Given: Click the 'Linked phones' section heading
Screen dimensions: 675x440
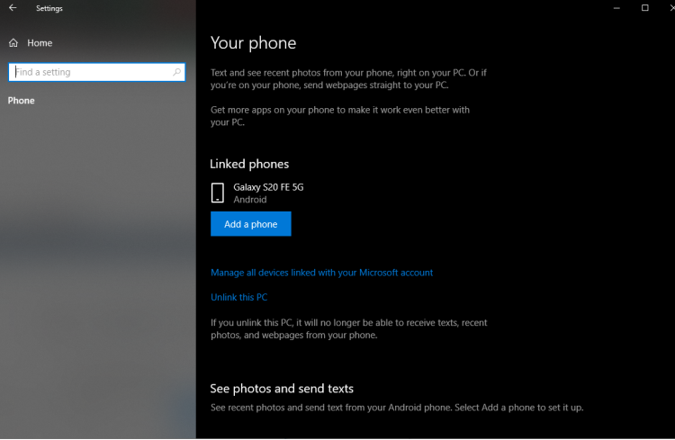Looking at the screenshot, I should [249, 164].
